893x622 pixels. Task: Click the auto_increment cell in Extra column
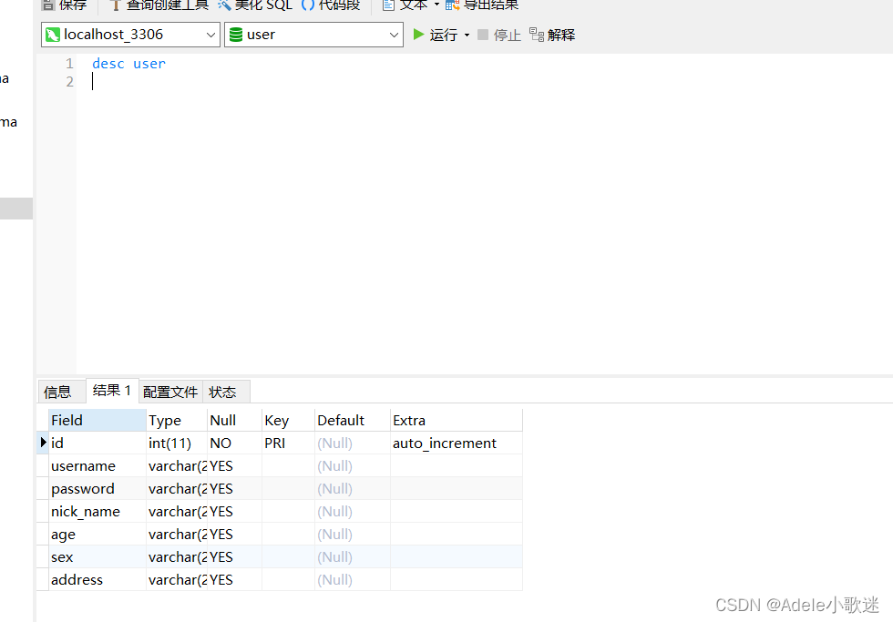click(444, 443)
